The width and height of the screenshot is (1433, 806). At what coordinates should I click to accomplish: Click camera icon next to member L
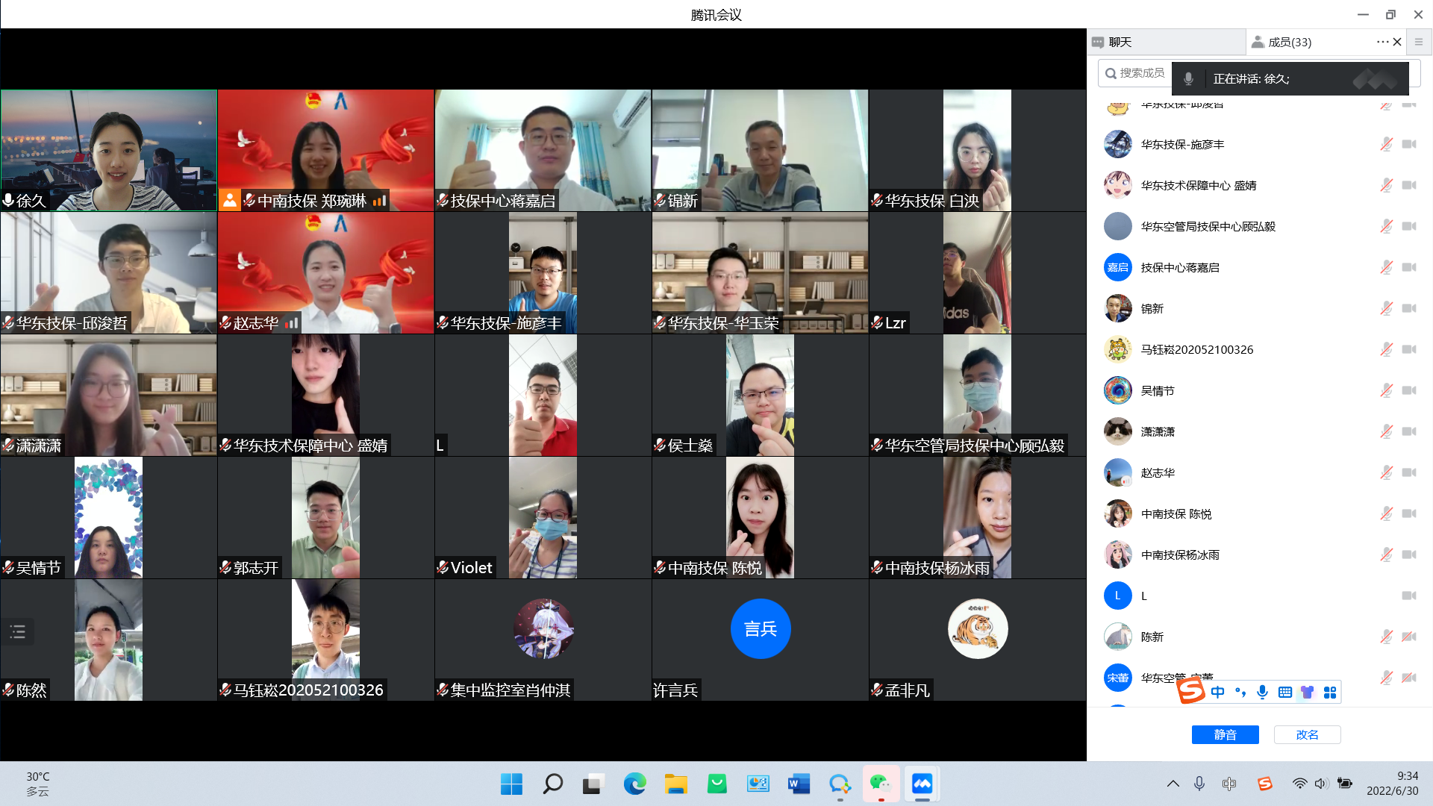coord(1409,596)
